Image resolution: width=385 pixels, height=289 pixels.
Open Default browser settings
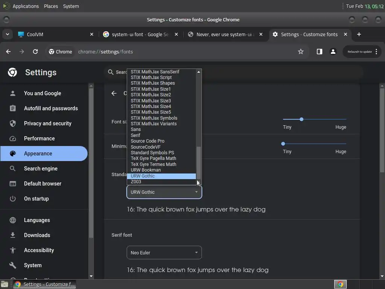click(x=44, y=184)
